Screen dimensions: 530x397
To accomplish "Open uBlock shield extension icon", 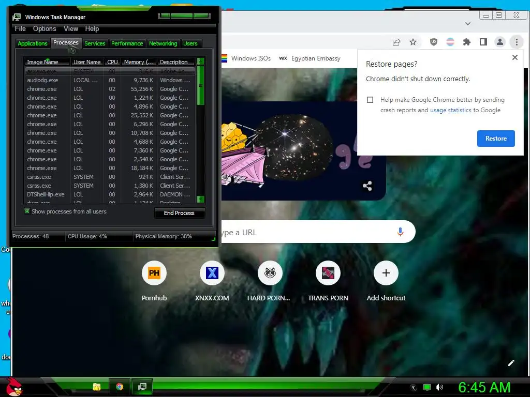I will [x=434, y=42].
